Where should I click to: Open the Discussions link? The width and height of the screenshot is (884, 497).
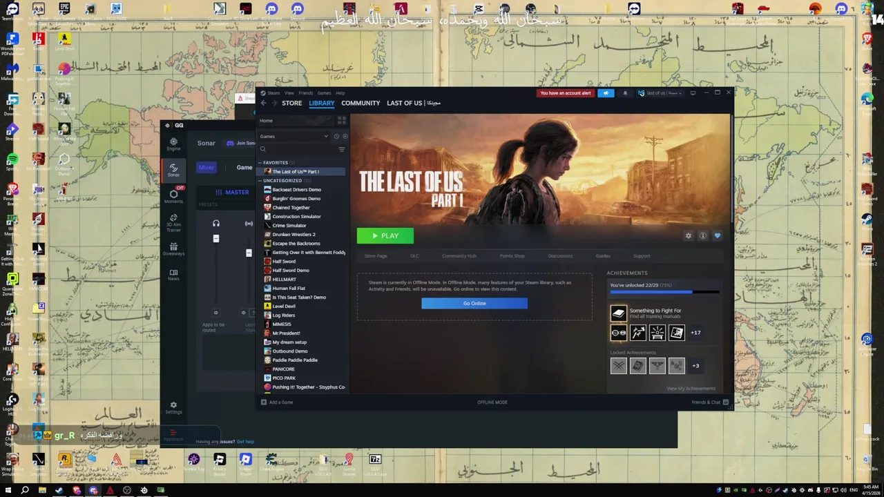(560, 256)
